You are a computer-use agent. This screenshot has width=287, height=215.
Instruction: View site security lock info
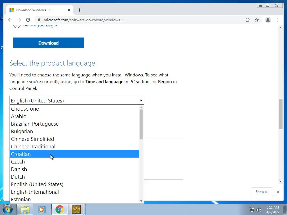tap(39, 20)
